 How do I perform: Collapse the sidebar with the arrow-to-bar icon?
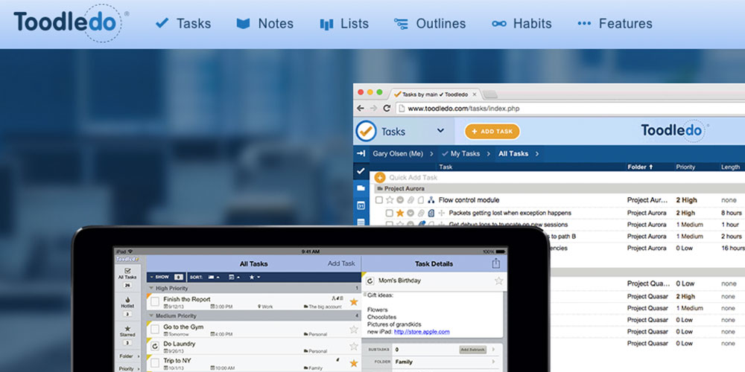pyautogui.click(x=361, y=153)
